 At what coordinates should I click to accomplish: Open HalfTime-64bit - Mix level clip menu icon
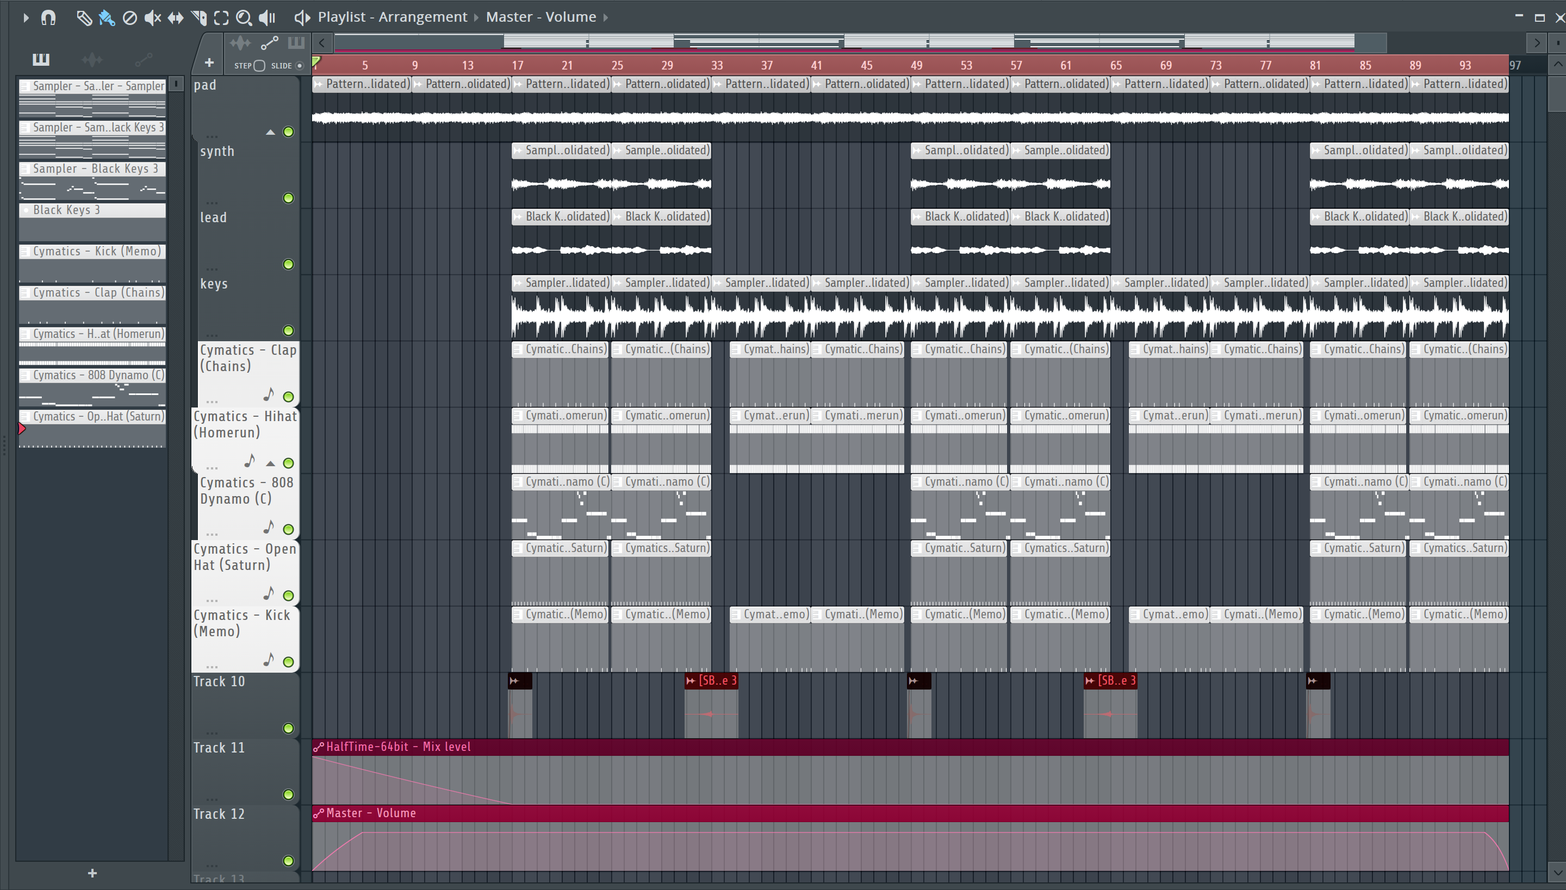[x=318, y=747]
